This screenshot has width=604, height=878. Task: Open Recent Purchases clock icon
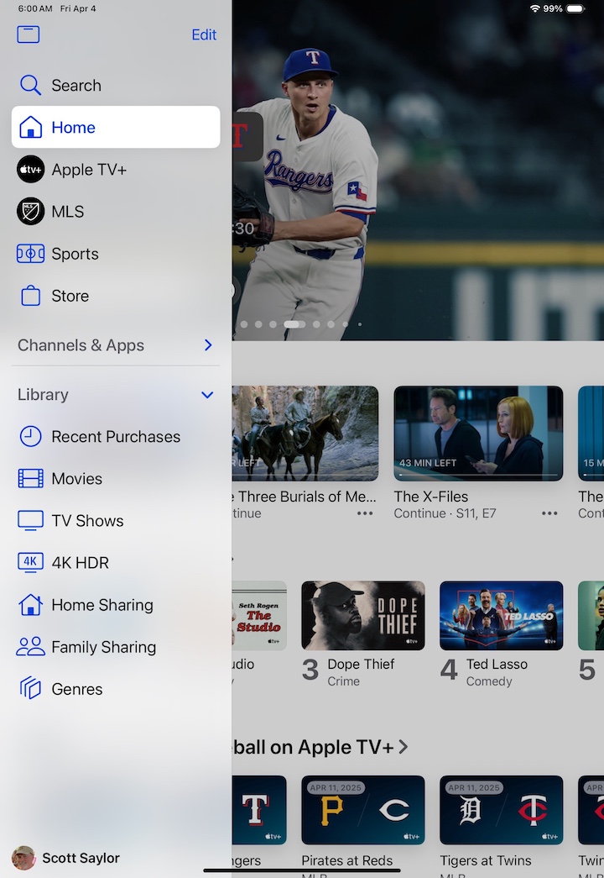(31, 436)
